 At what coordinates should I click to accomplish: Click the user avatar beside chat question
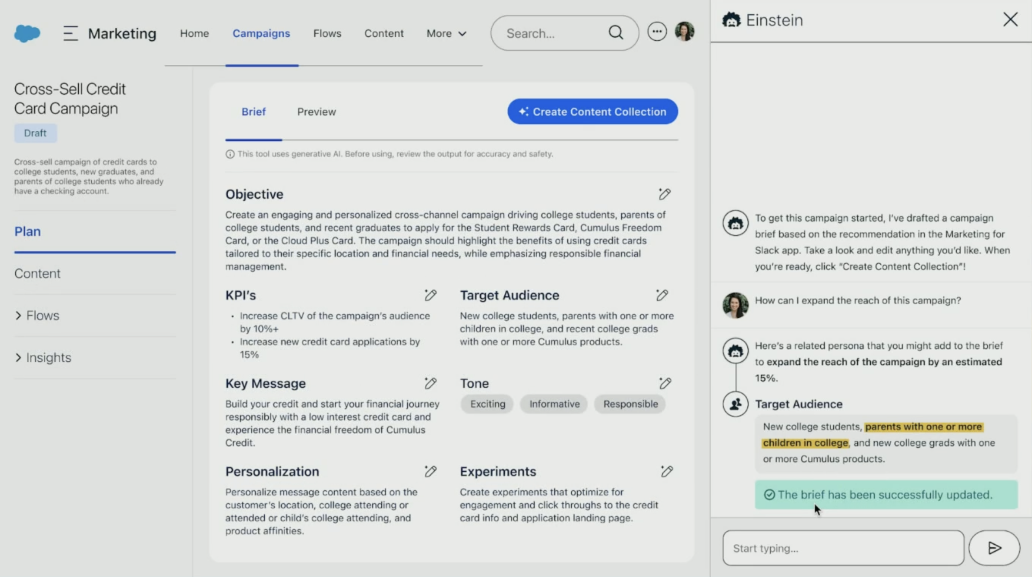click(735, 305)
